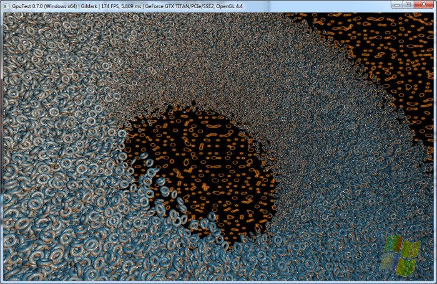Click the GpuTest 0.7.0 title bar text

127,6
